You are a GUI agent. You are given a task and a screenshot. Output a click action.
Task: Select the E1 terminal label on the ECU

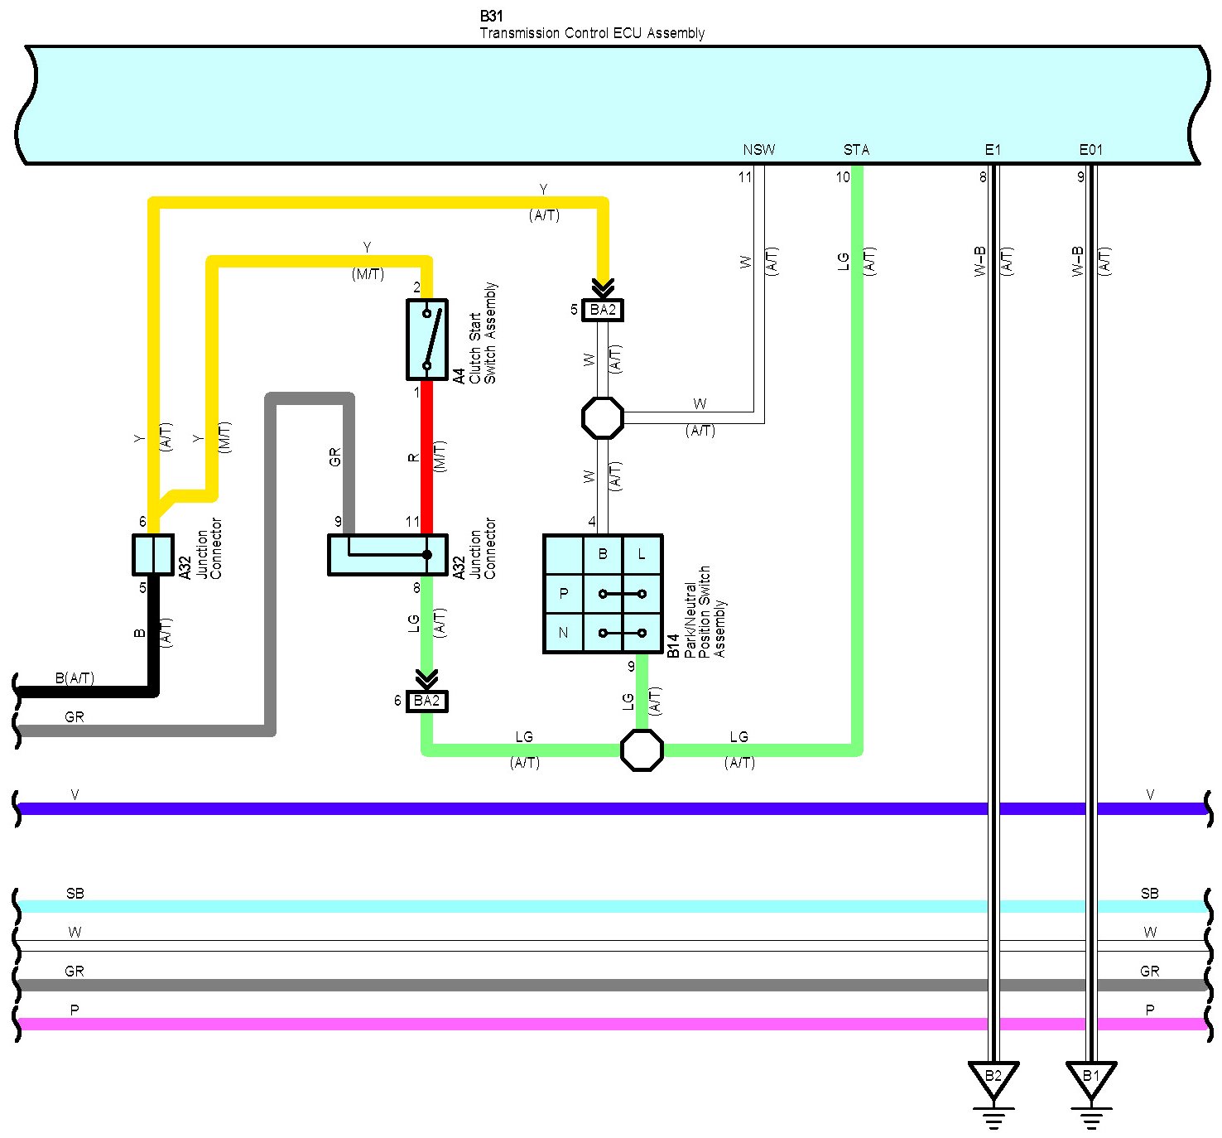(993, 150)
